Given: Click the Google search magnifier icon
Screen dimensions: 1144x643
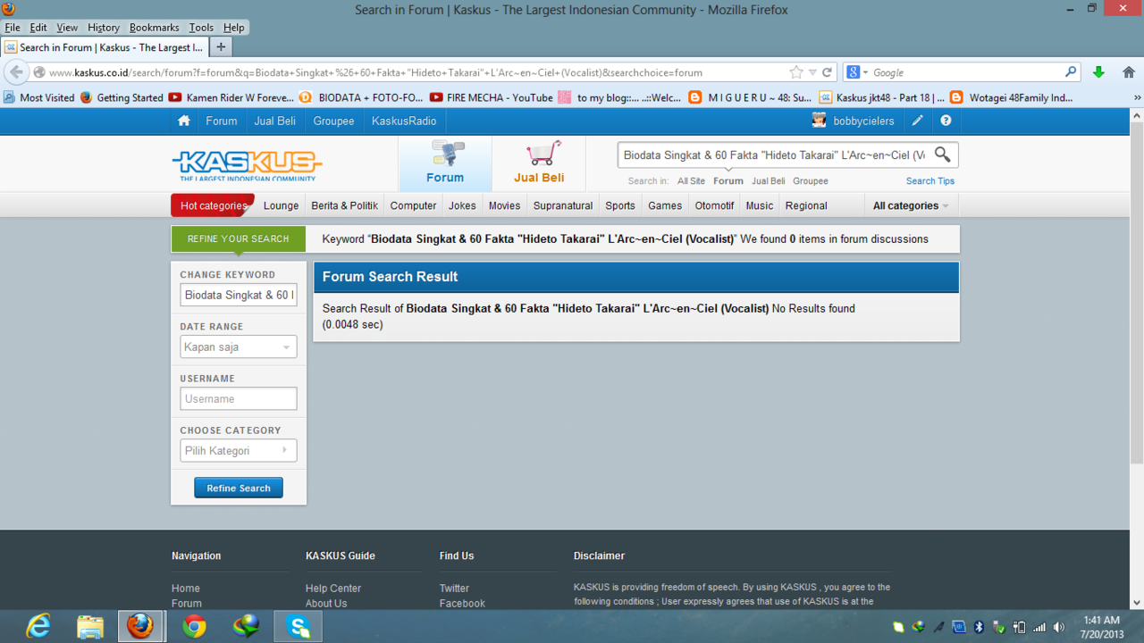Looking at the screenshot, I should click(1071, 72).
